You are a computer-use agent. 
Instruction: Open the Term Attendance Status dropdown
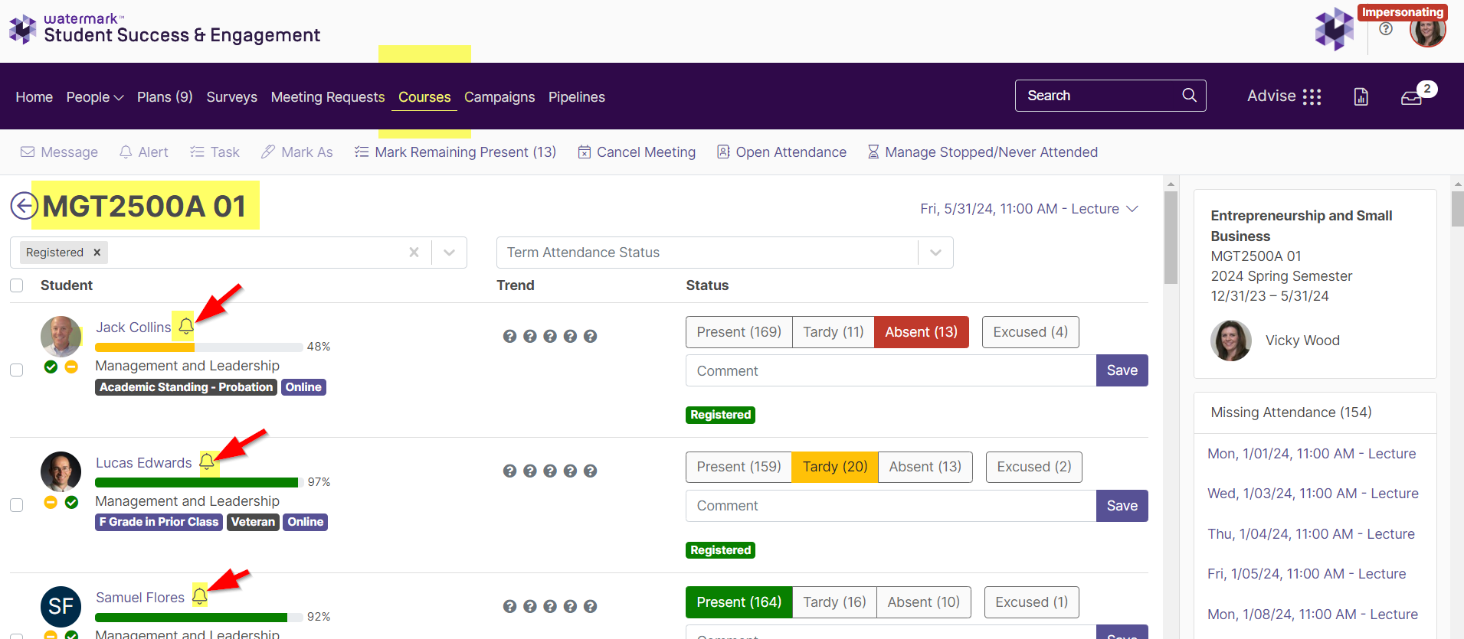tap(935, 253)
